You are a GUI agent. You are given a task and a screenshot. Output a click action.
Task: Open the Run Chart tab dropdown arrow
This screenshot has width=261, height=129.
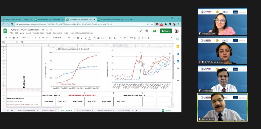(72, 111)
